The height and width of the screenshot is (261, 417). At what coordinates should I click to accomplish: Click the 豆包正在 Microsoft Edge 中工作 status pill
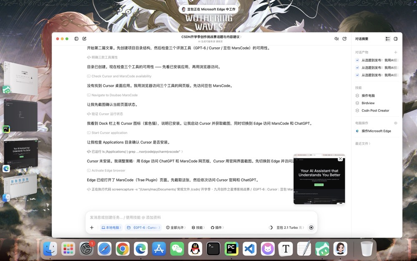[209, 9]
